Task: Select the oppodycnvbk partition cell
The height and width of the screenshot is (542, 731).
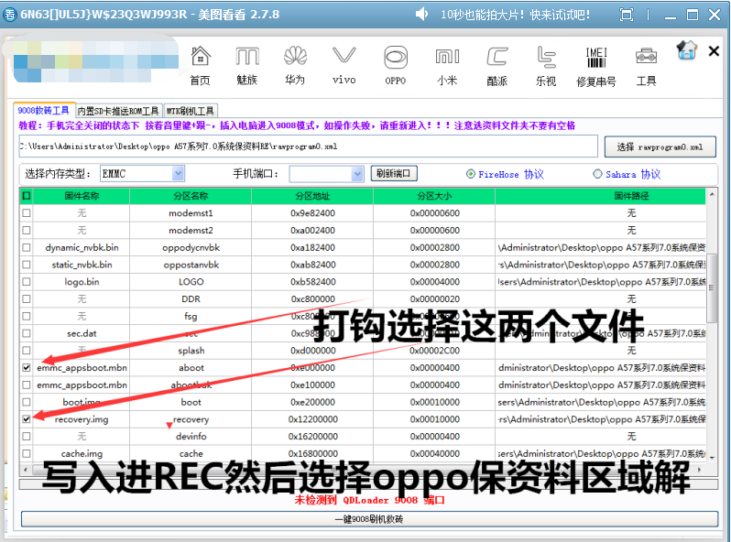Action: tap(191, 247)
